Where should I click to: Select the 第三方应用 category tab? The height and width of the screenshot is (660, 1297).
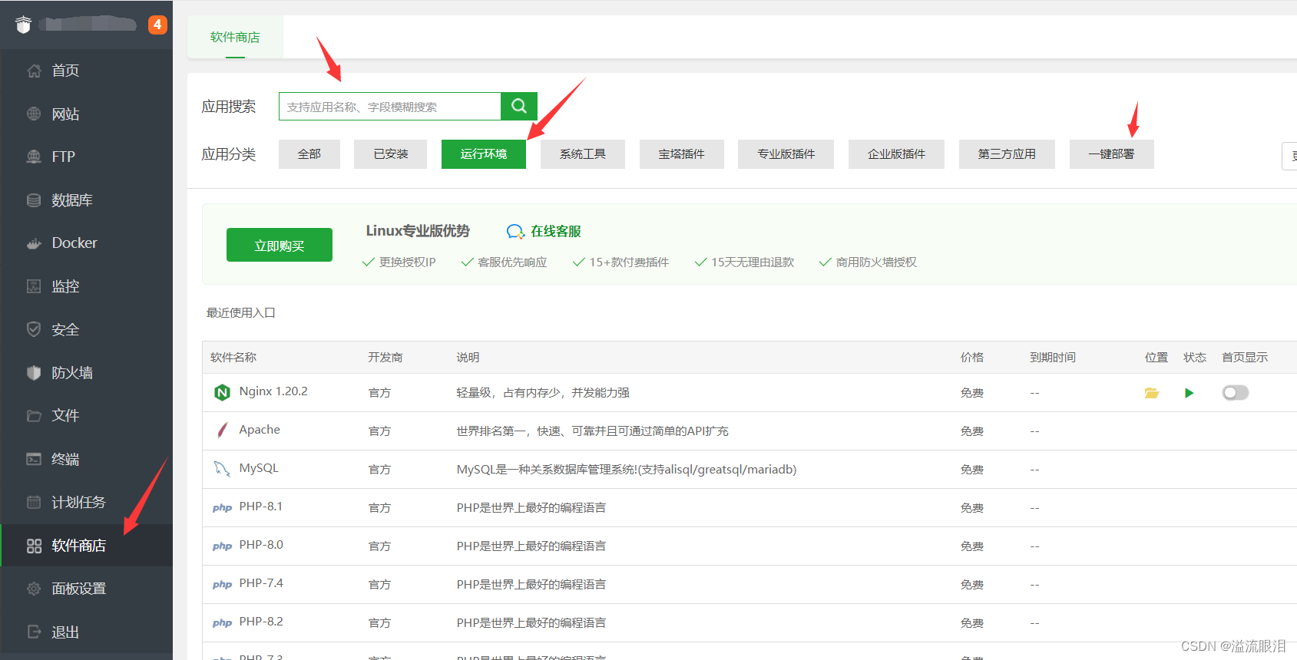(1007, 154)
